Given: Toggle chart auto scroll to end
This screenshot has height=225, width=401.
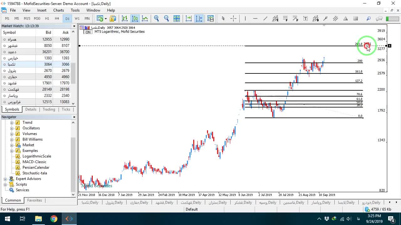Looking at the screenshot, I should pyautogui.click(x=189, y=18).
